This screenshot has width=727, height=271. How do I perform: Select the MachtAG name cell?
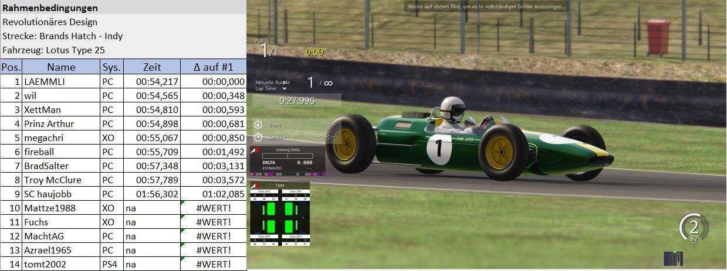(61, 236)
